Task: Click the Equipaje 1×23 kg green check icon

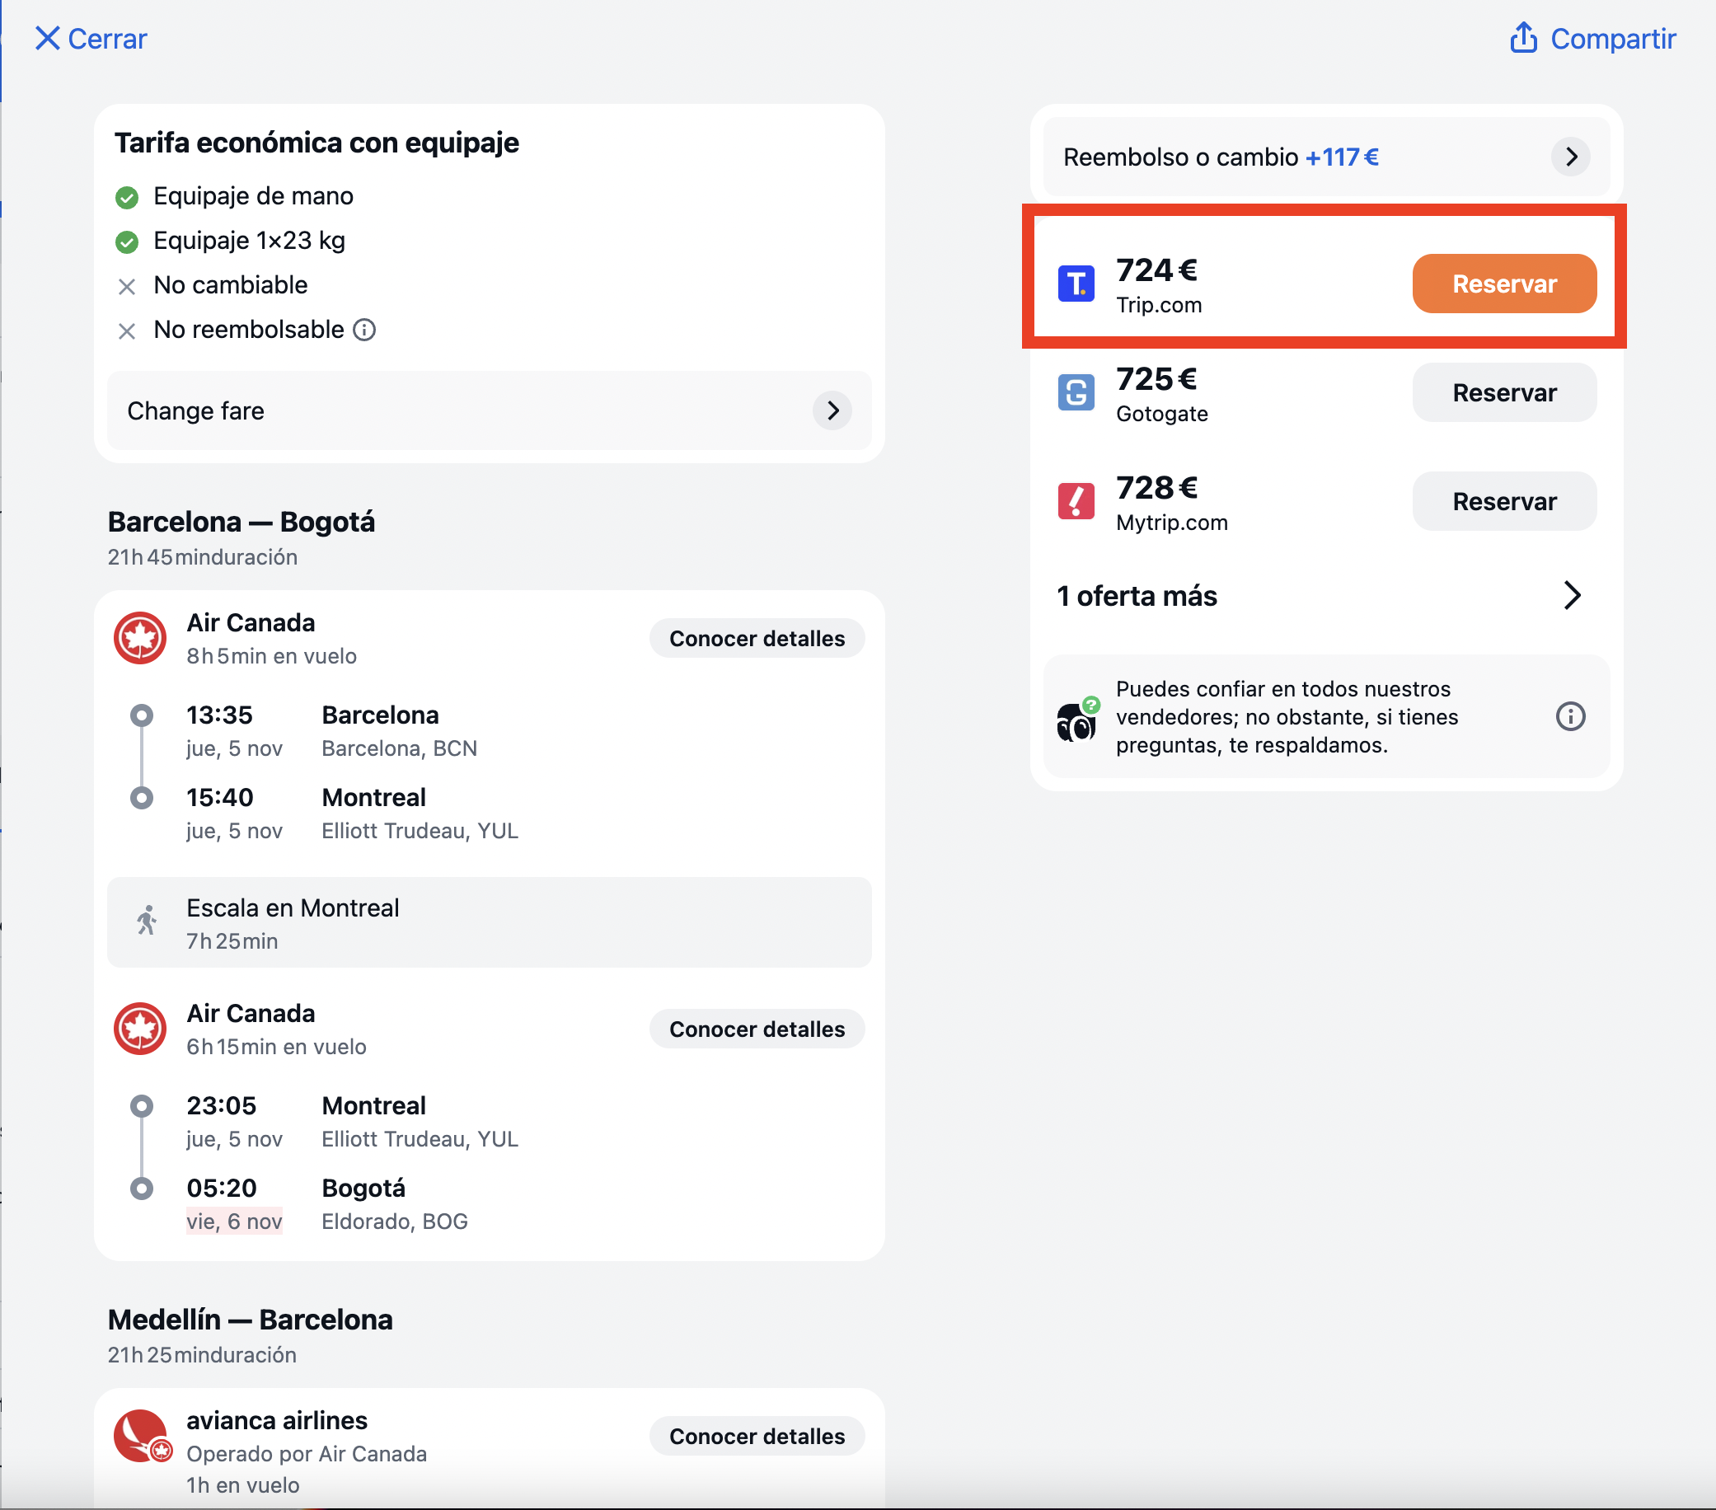Action: pos(127,242)
